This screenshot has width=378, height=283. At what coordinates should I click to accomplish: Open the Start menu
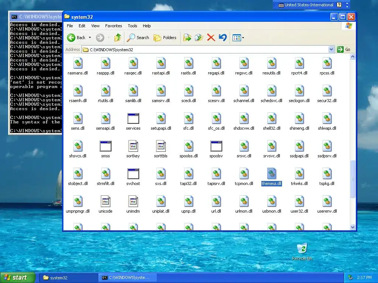click(17, 278)
